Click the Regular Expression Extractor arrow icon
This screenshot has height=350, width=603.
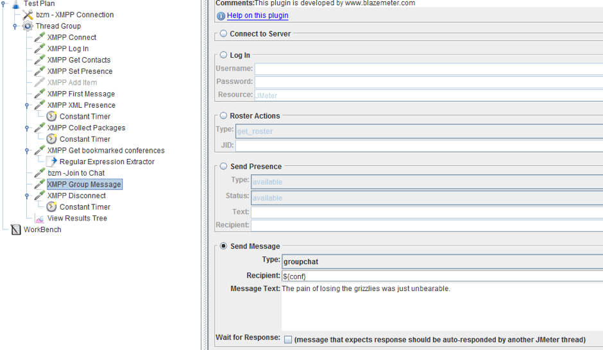pyautogui.click(x=52, y=162)
